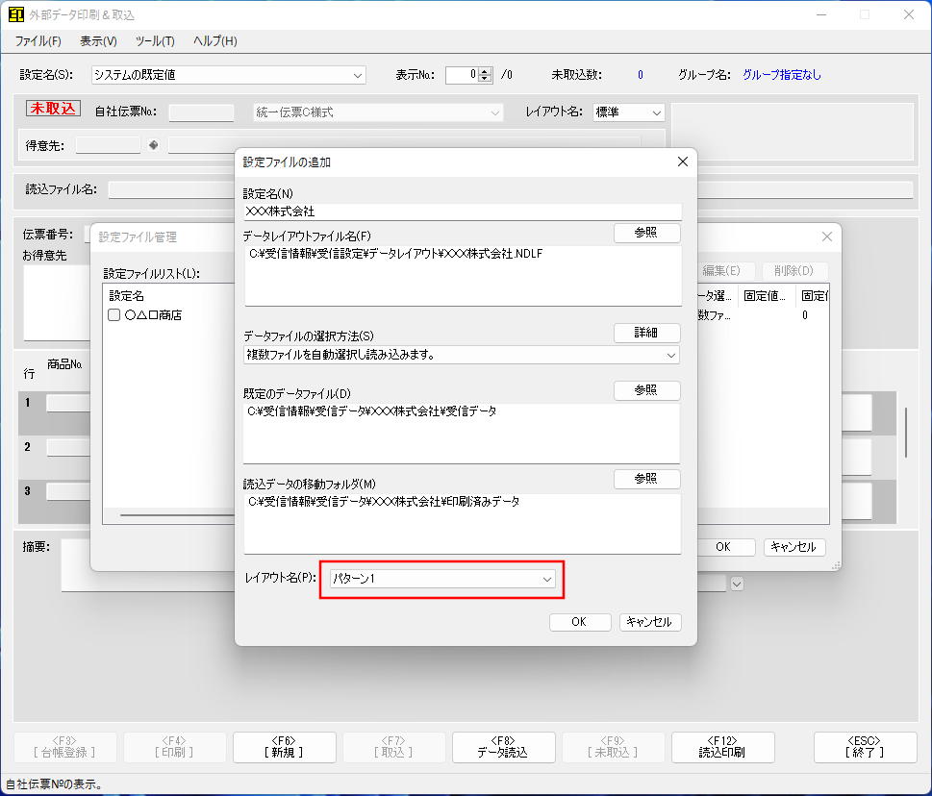
Task: Click the F8 データ読込 button
Action: point(502,747)
